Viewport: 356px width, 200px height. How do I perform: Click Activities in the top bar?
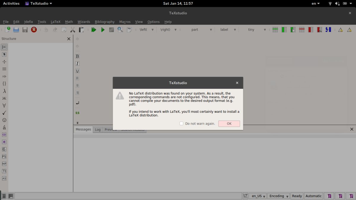click(x=11, y=4)
